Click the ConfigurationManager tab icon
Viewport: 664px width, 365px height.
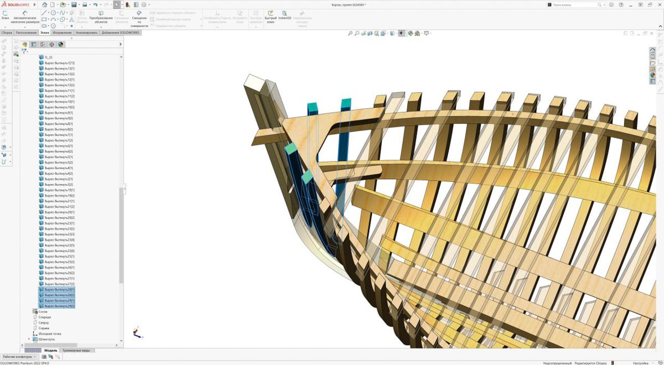(43, 44)
